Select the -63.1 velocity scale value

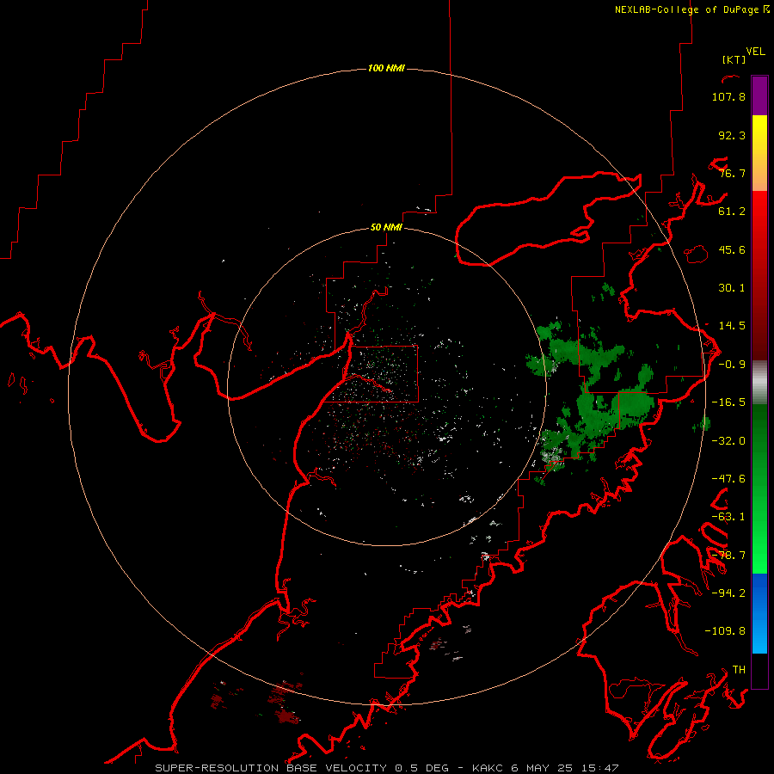728,517
